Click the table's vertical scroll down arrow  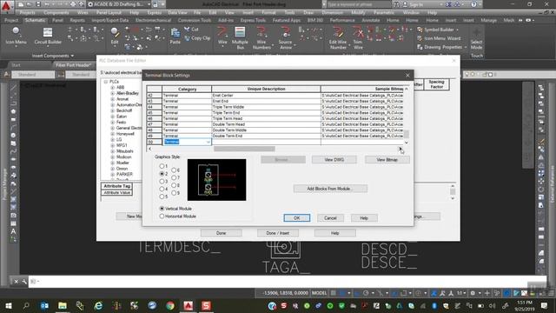[407, 143]
